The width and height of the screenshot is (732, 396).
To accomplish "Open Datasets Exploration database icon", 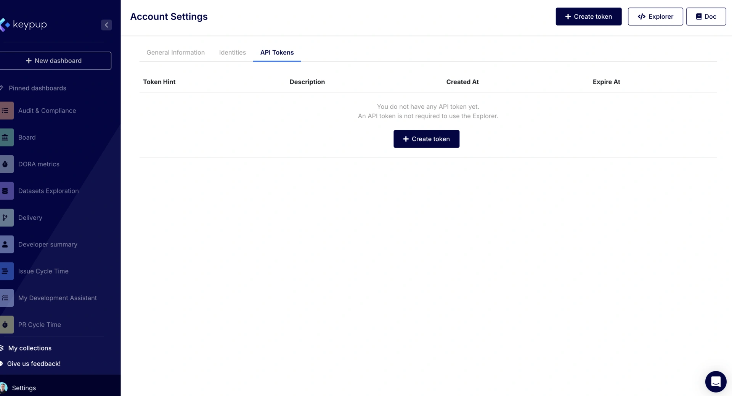I will click(x=6, y=191).
